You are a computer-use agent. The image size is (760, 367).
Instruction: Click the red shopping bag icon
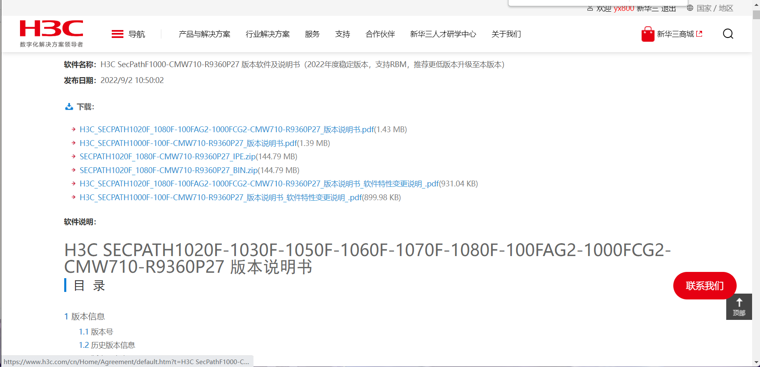(x=648, y=34)
